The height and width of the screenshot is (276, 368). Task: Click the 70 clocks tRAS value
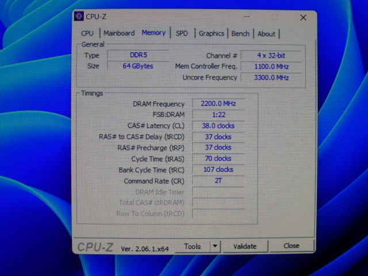point(218,159)
